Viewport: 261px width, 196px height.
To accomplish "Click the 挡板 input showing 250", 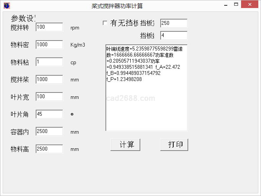I will [x=174, y=23].
